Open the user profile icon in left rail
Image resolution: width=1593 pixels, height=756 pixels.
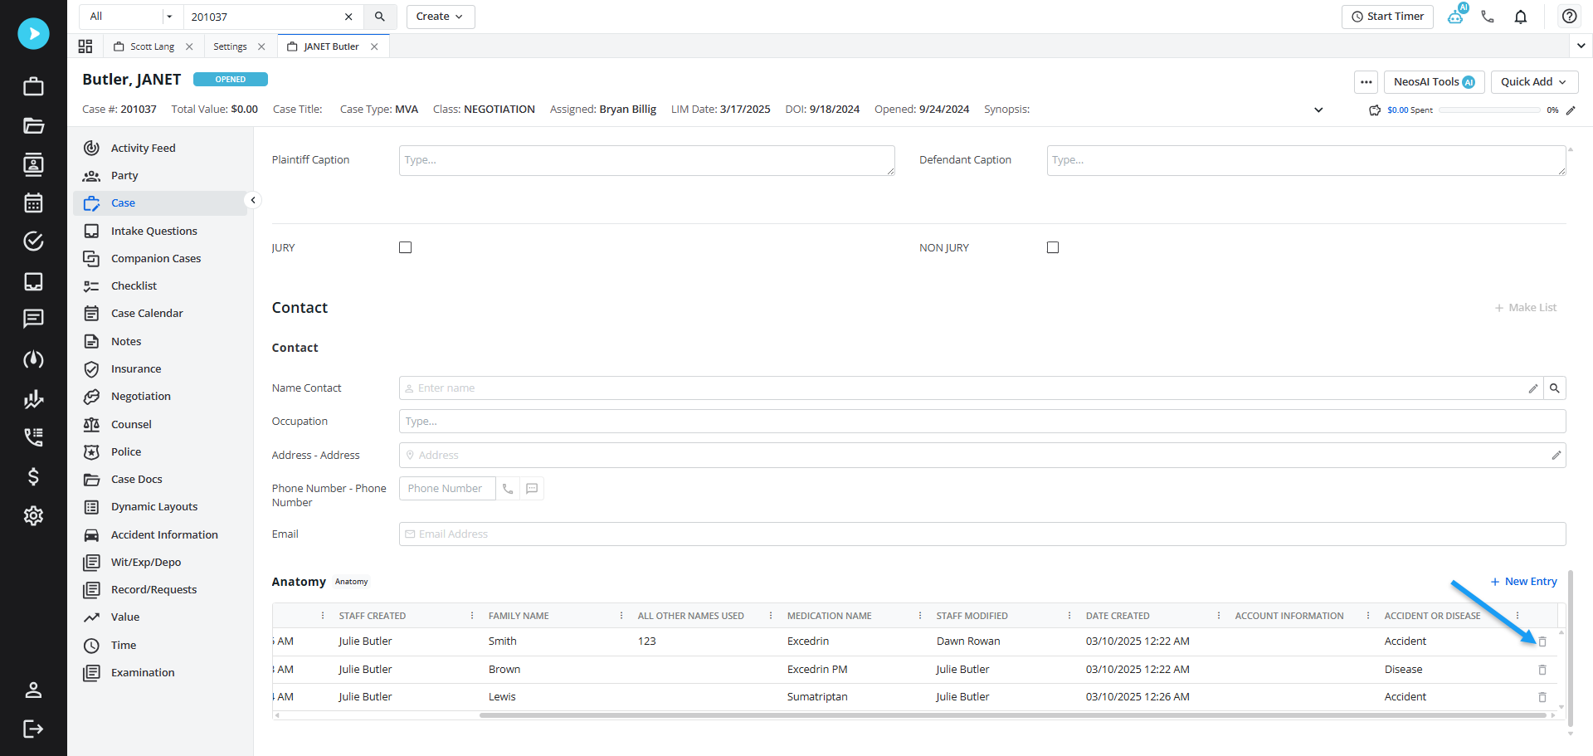tap(33, 690)
